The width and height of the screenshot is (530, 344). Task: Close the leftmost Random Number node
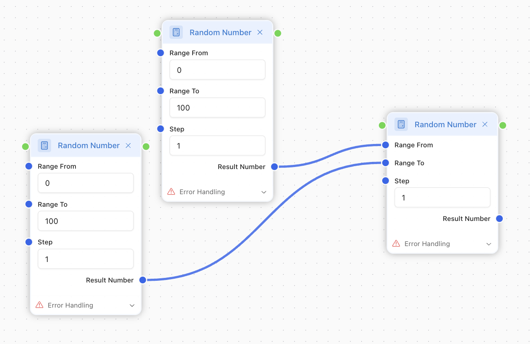(129, 146)
